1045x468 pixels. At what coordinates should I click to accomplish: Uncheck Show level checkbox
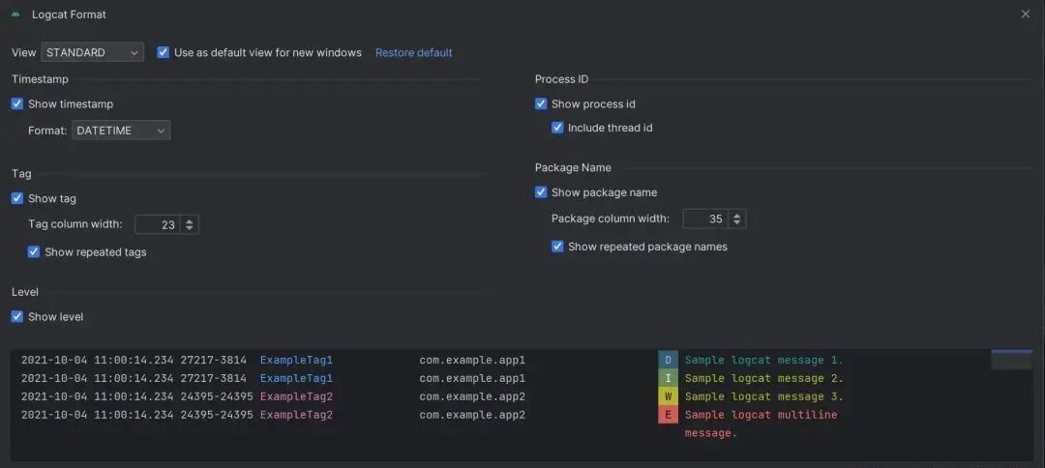pos(17,316)
